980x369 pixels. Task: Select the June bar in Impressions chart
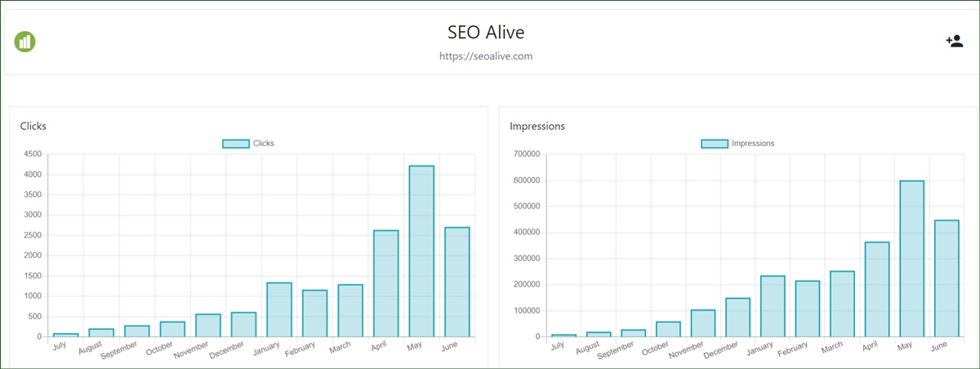tap(947, 278)
